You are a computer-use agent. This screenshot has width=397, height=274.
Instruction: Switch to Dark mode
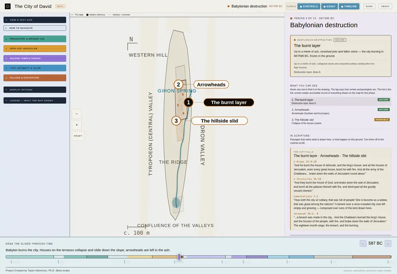click(x=369, y=6)
